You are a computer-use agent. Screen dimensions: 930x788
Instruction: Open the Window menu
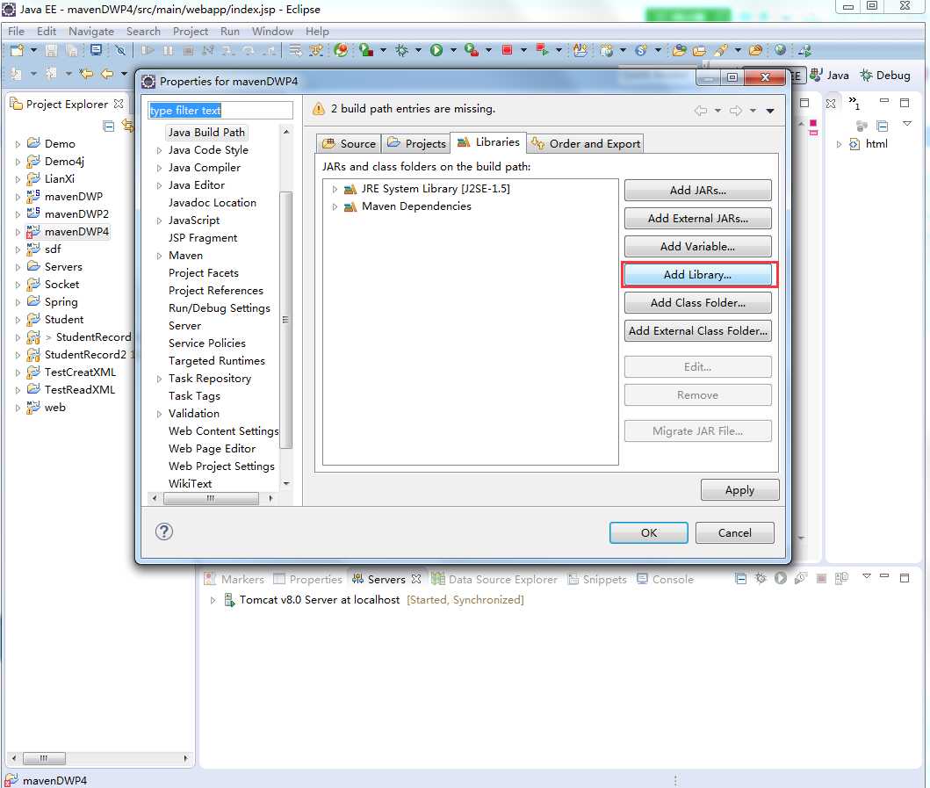(x=272, y=32)
